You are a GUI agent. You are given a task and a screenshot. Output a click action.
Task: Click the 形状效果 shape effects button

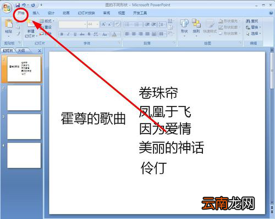coord(229,34)
